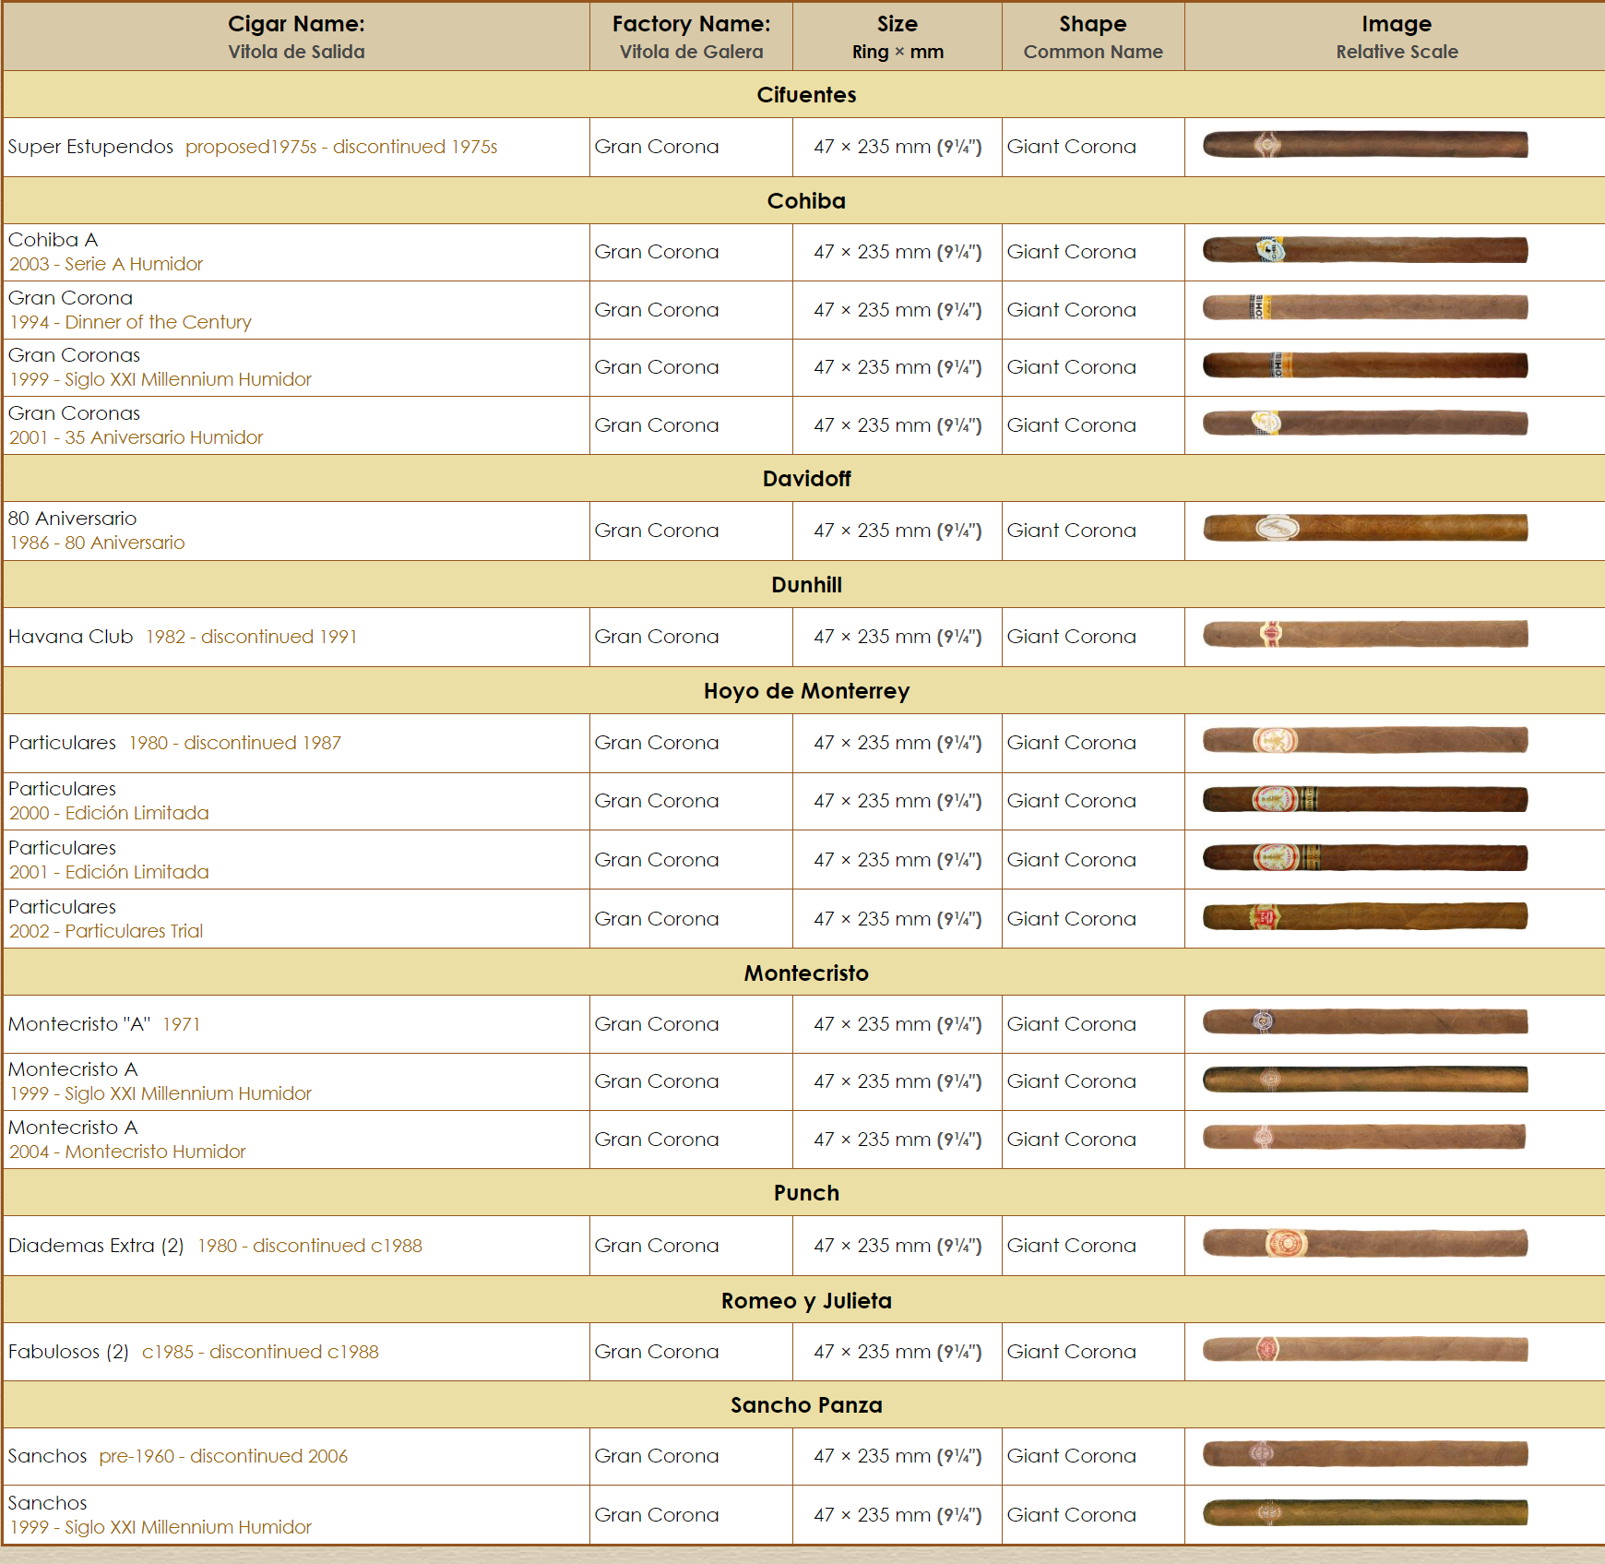Image resolution: width=1605 pixels, height=1564 pixels.
Task: Select 2002 - Particulares Trial text
Action: click(x=106, y=931)
